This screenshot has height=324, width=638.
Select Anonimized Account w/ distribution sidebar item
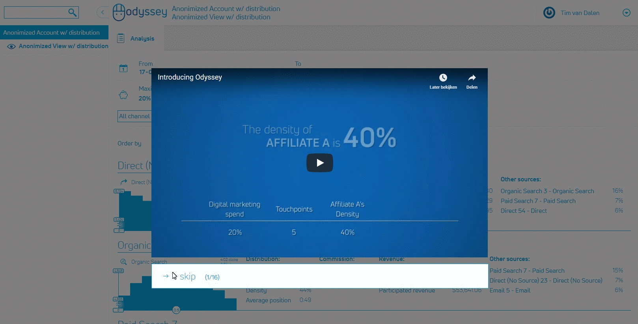point(54,32)
